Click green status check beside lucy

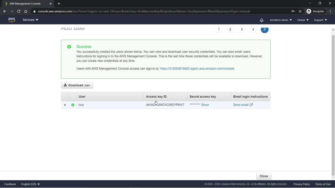tap(73, 105)
